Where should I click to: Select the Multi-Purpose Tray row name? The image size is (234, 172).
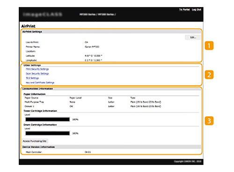coord(34,102)
